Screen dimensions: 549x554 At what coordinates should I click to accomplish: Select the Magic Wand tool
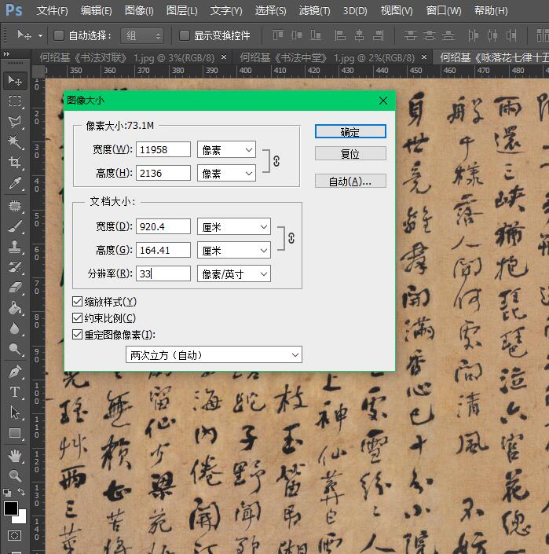pyautogui.click(x=15, y=142)
